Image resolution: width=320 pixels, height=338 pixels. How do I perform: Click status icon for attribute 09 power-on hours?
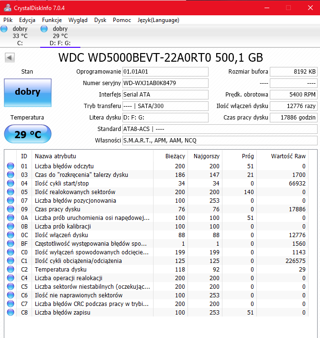click(11, 209)
